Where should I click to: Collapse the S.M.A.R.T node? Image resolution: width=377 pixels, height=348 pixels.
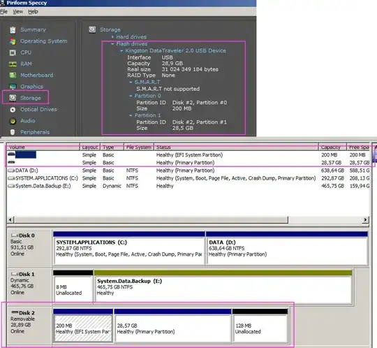(131, 82)
